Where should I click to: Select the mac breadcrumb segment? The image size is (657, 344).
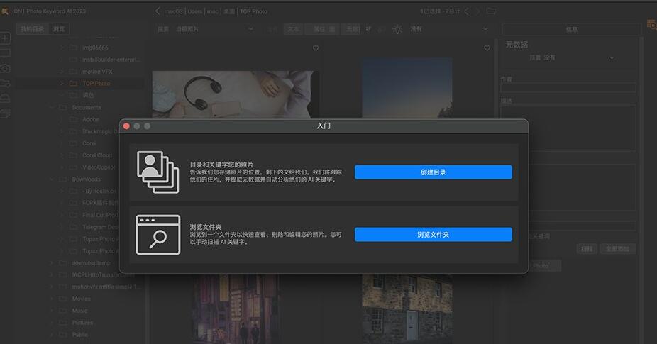pyautogui.click(x=213, y=12)
